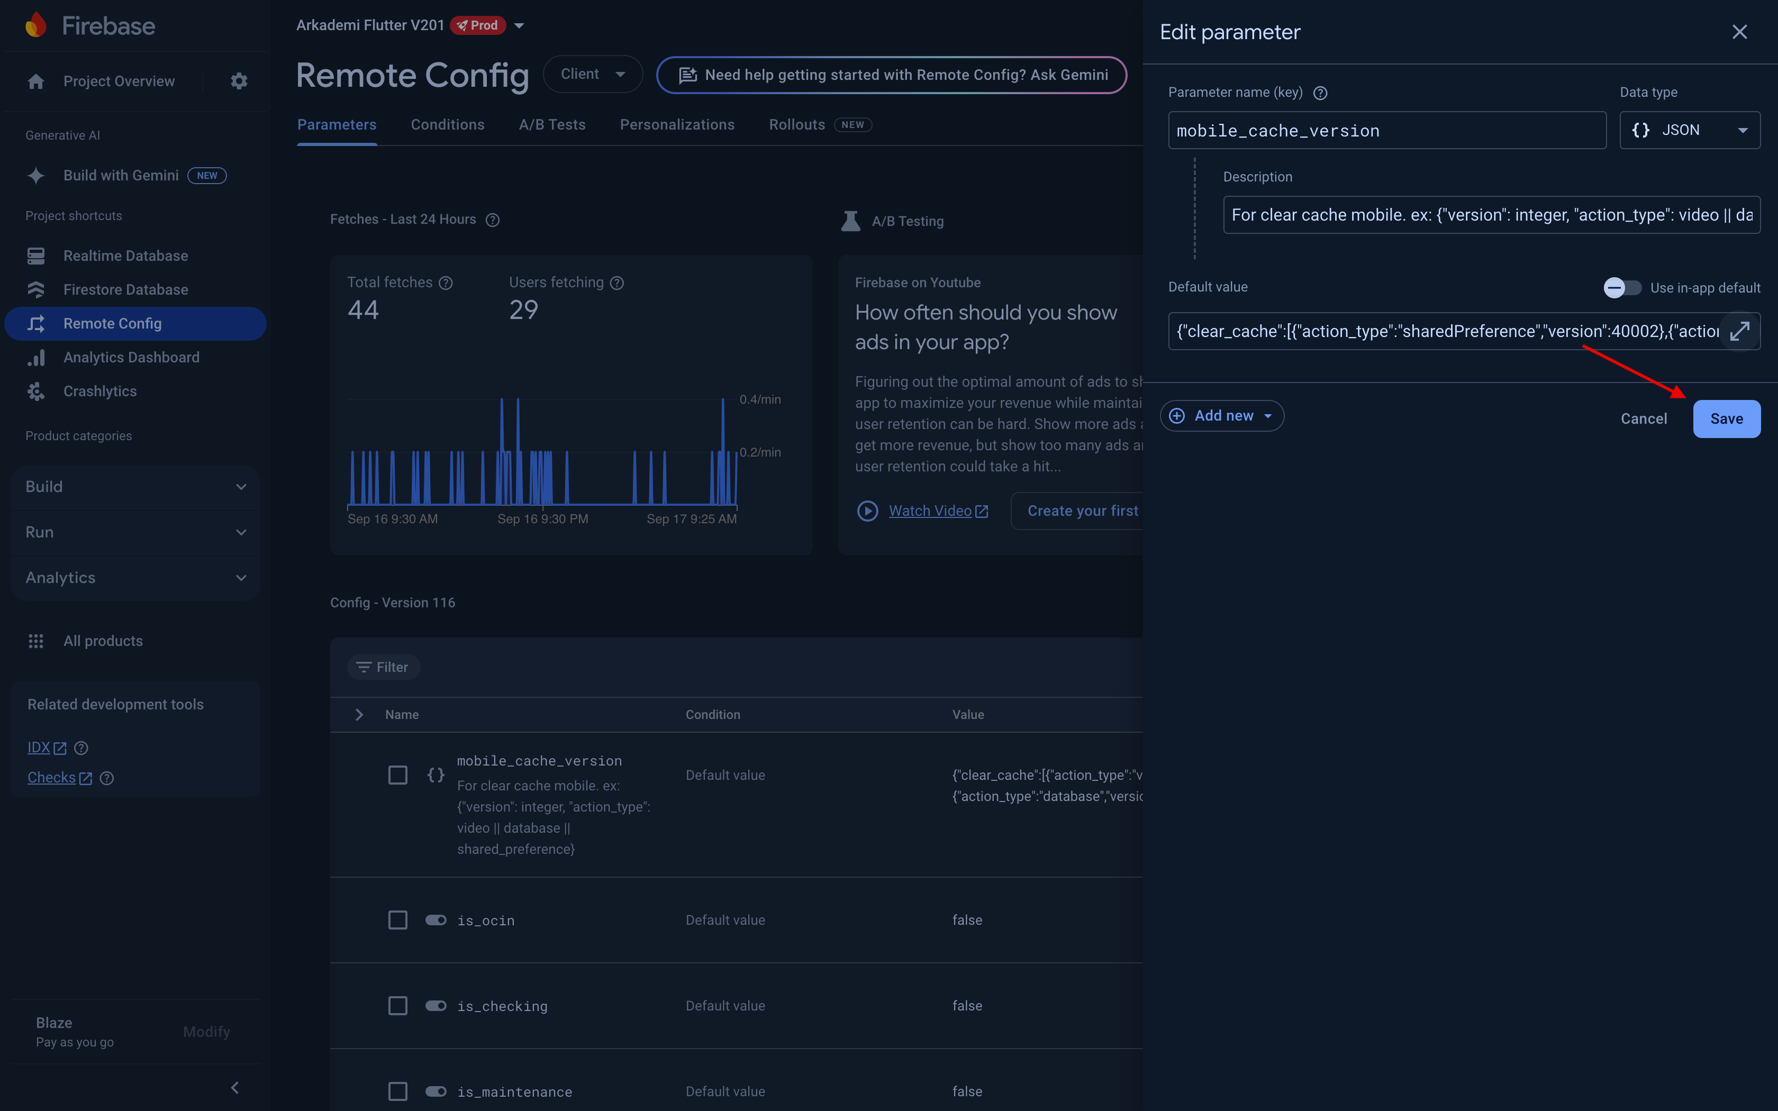The height and width of the screenshot is (1111, 1778).
Task: Switch to the Conditions tab
Action: pos(448,125)
